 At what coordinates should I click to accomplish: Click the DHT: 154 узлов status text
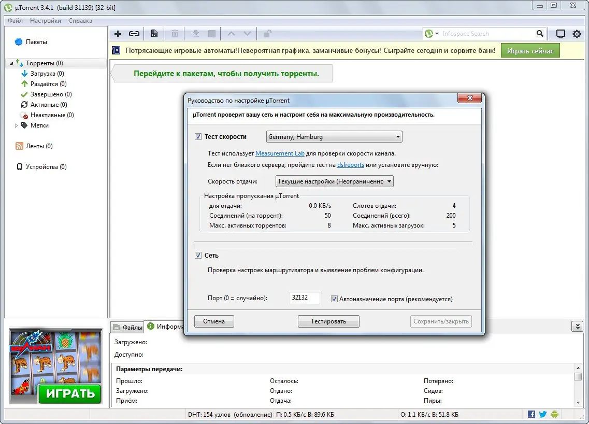pos(230,415)
